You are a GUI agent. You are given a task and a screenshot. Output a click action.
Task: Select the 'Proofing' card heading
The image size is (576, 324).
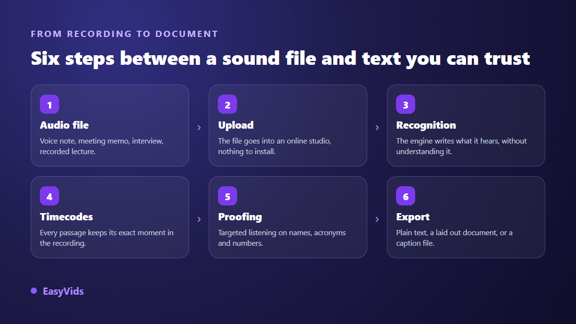pyautogui.click(x=240, y=217)
